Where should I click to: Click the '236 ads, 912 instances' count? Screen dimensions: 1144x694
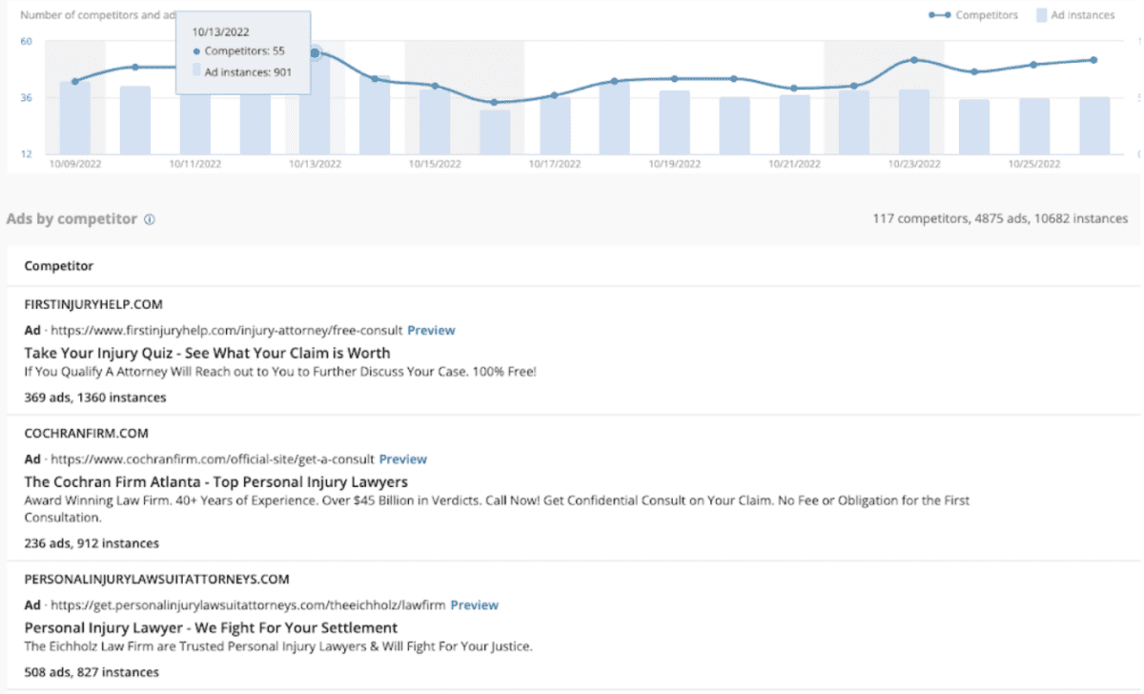[x=92, y=543]
